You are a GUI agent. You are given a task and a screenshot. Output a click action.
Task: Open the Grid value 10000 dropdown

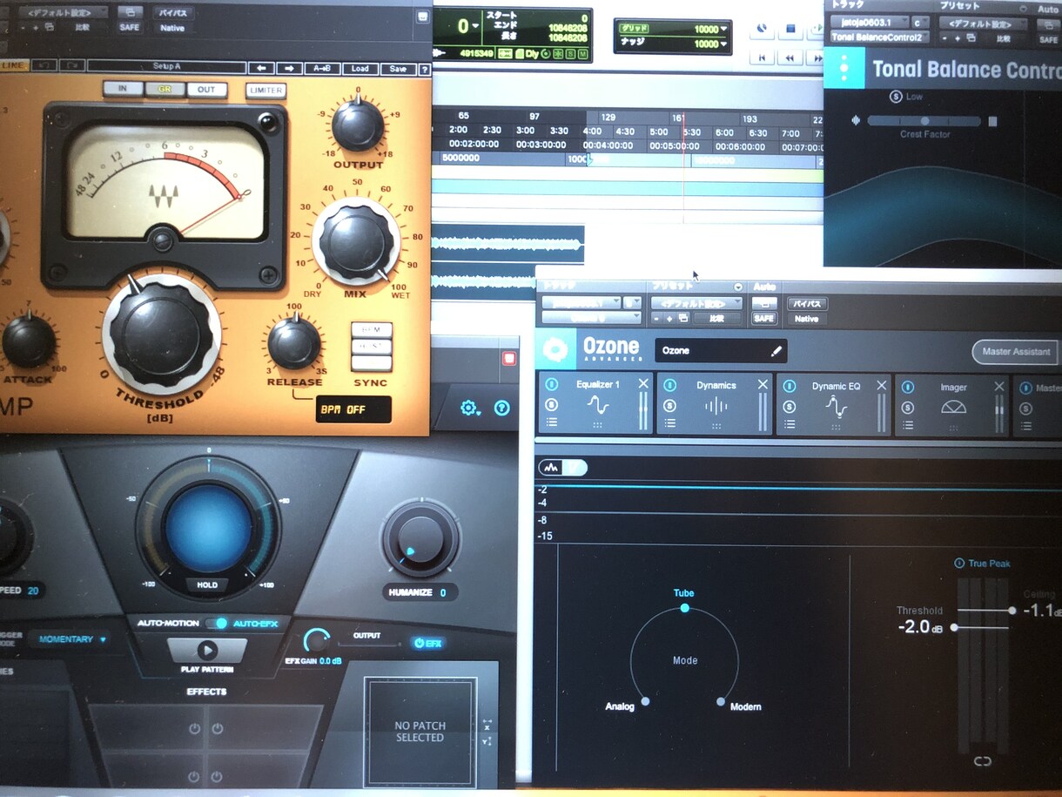click(723, 29)
